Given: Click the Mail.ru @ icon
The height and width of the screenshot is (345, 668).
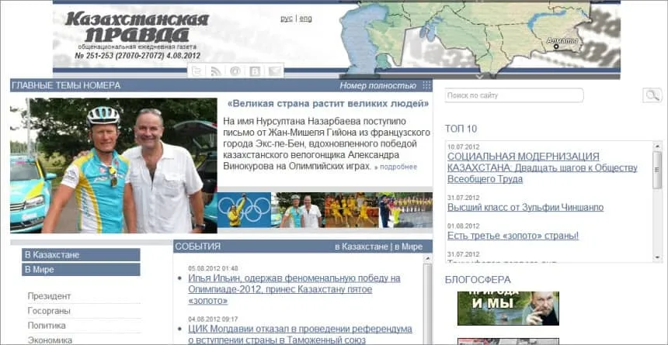Looking at the screenshot, I should 235,71.
